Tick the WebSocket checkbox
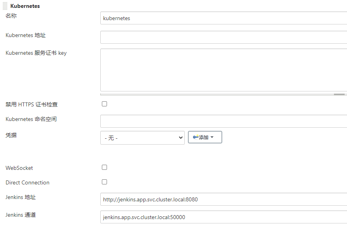Screen dimensions: 347x225 105,167
